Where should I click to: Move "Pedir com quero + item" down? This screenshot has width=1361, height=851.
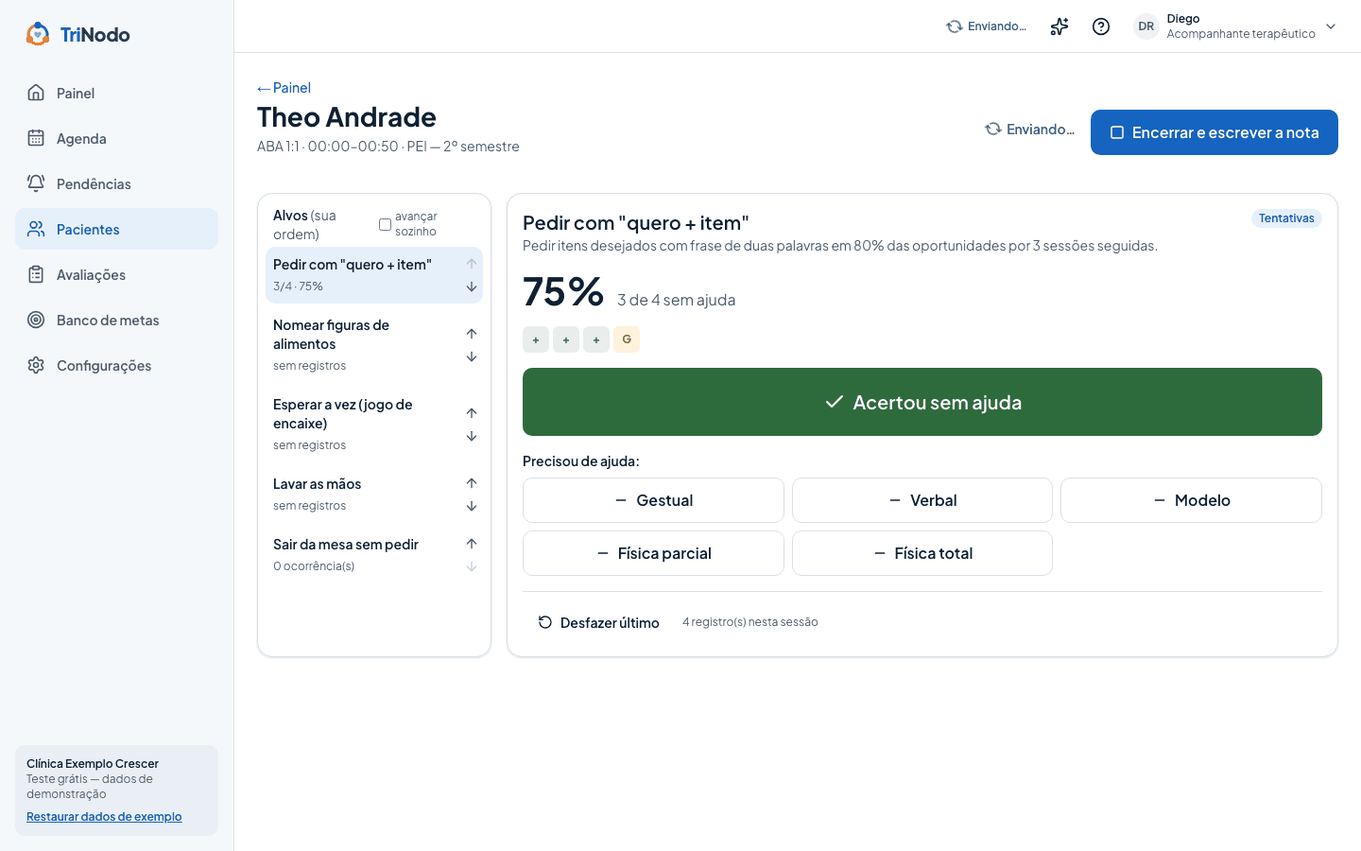[x=472, y=287]
